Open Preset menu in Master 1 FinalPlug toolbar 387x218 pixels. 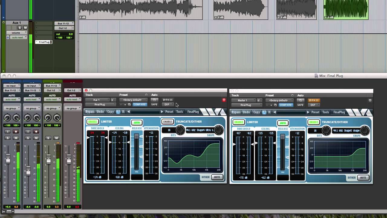point(315,112)
